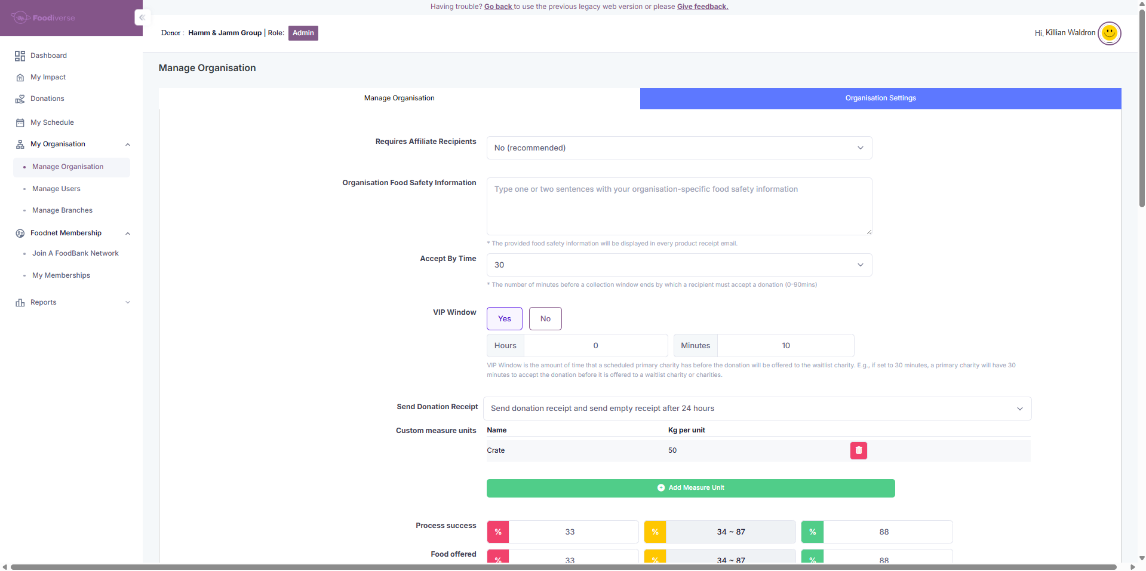Click the Donations hand icon
Viewport: 1146px width, 571px height.
(x=20, y=99)
